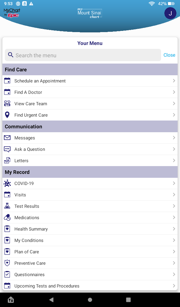180x307 pixels.
Task: Tap the Messages envelope icon
Action: tap(7, 138)
